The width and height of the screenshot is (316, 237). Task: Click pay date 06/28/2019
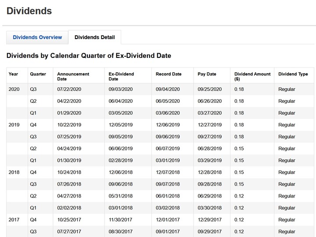click(210, 148)
